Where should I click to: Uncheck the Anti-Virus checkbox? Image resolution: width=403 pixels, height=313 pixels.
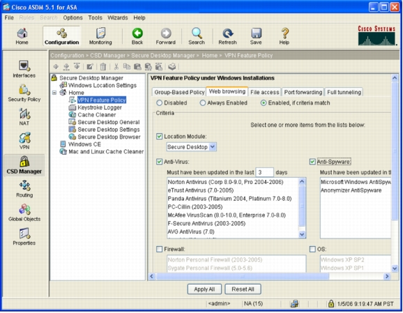point(160,162)
